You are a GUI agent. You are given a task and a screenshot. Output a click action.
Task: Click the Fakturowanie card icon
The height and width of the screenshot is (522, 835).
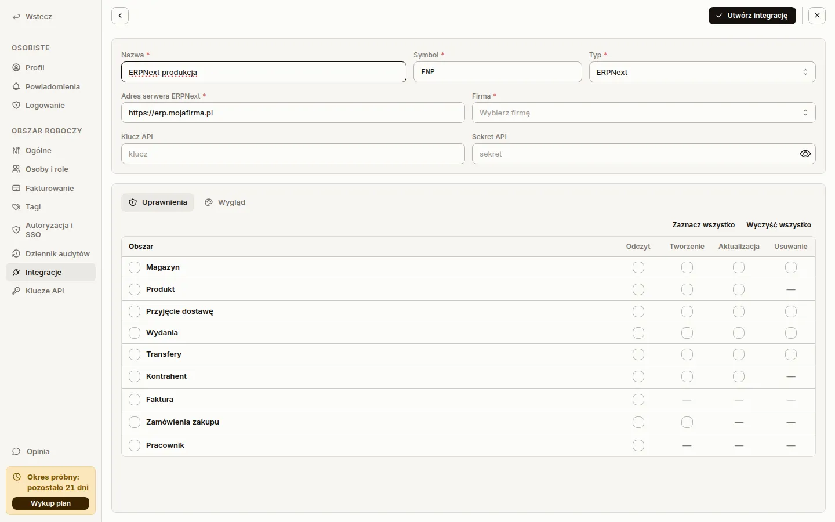[x=16, y=188]
